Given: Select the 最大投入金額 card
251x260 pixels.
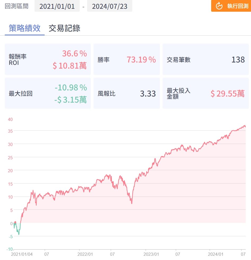Looking at the screenshot, I should click(206, 93).
